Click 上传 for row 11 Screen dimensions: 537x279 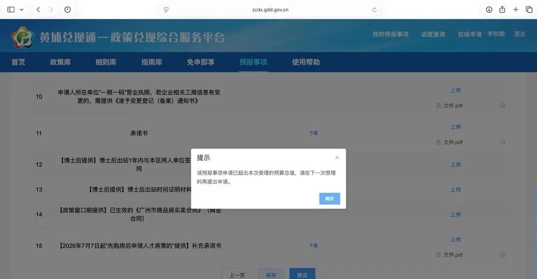click(x=455, y=127)
